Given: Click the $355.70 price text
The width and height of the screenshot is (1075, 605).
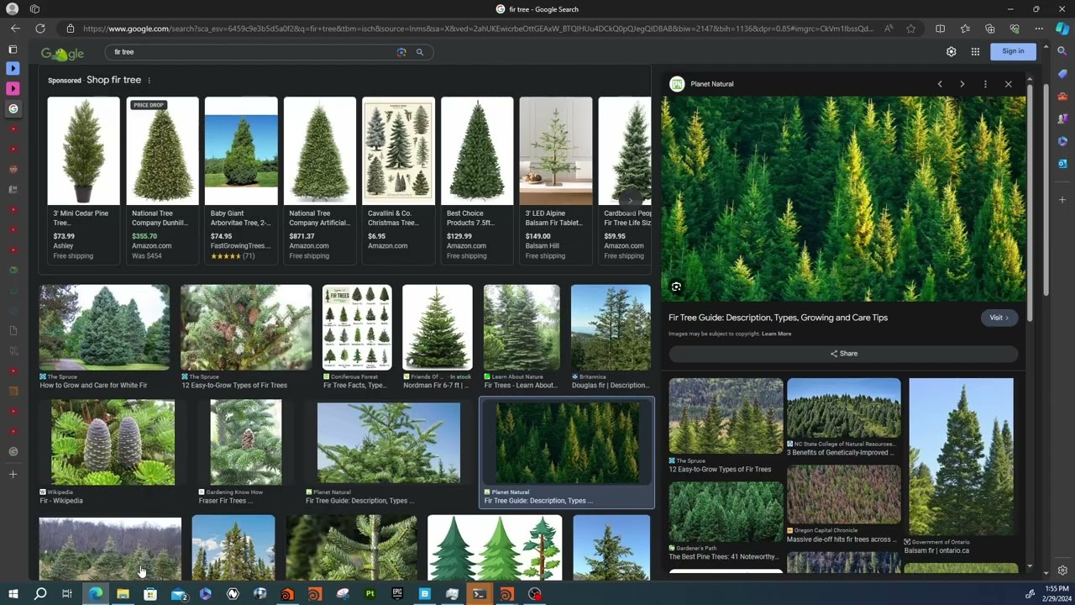Looking at the screenshot, I should (x=144, y=236).
